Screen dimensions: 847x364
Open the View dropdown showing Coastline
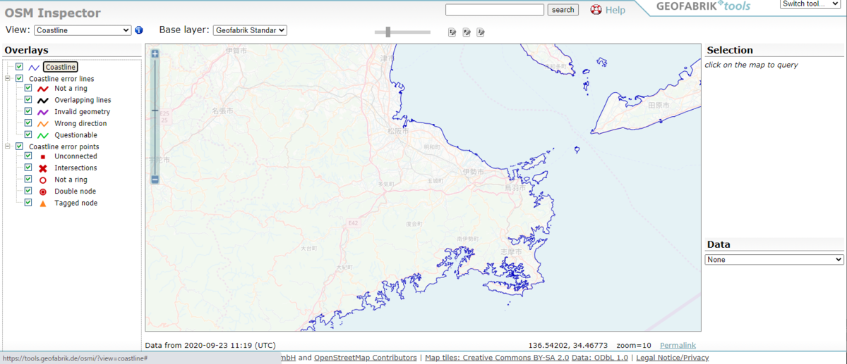click(83, 30)
